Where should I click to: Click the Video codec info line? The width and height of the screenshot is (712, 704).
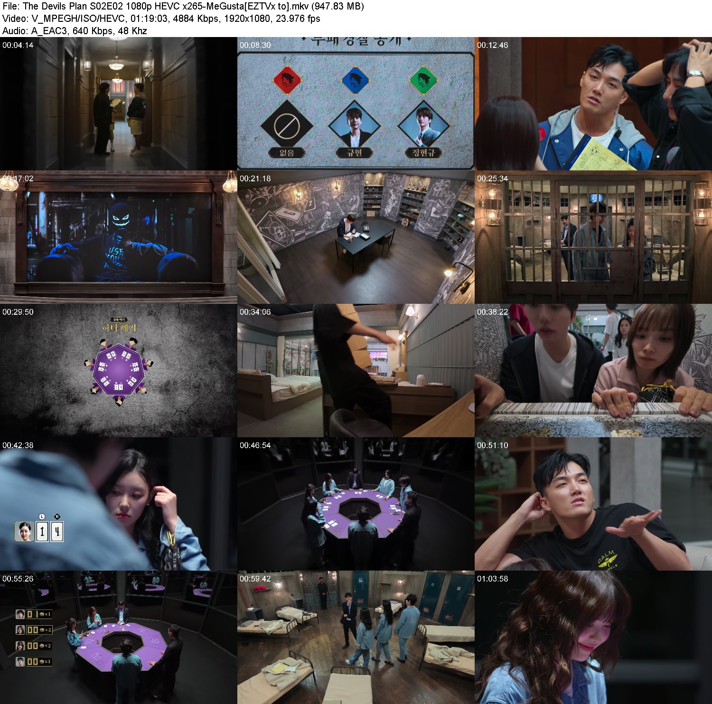tap(161, 19)
